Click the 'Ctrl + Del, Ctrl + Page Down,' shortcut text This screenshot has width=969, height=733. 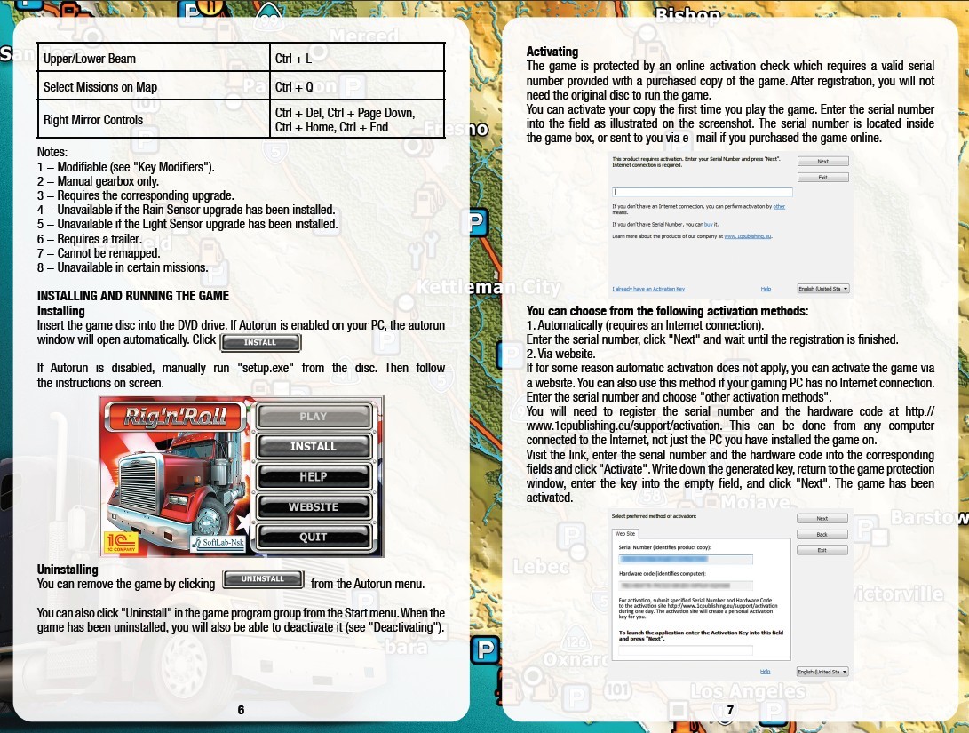345,113
